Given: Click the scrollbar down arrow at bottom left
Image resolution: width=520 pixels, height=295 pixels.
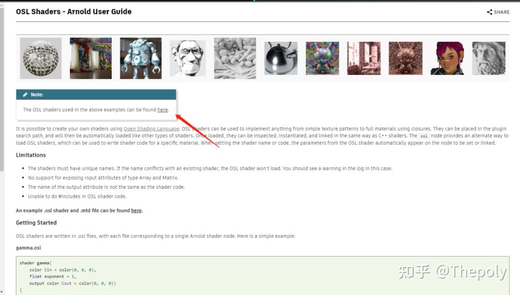Looking at the screenshot, I should tap(2, 292).
